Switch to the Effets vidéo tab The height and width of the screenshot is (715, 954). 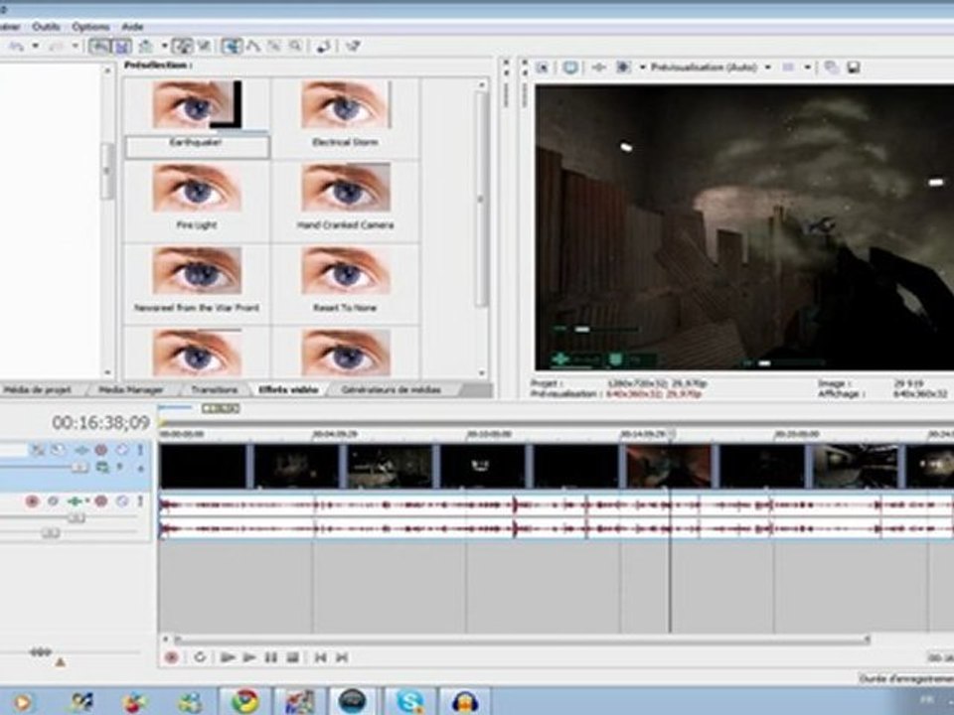288,389
